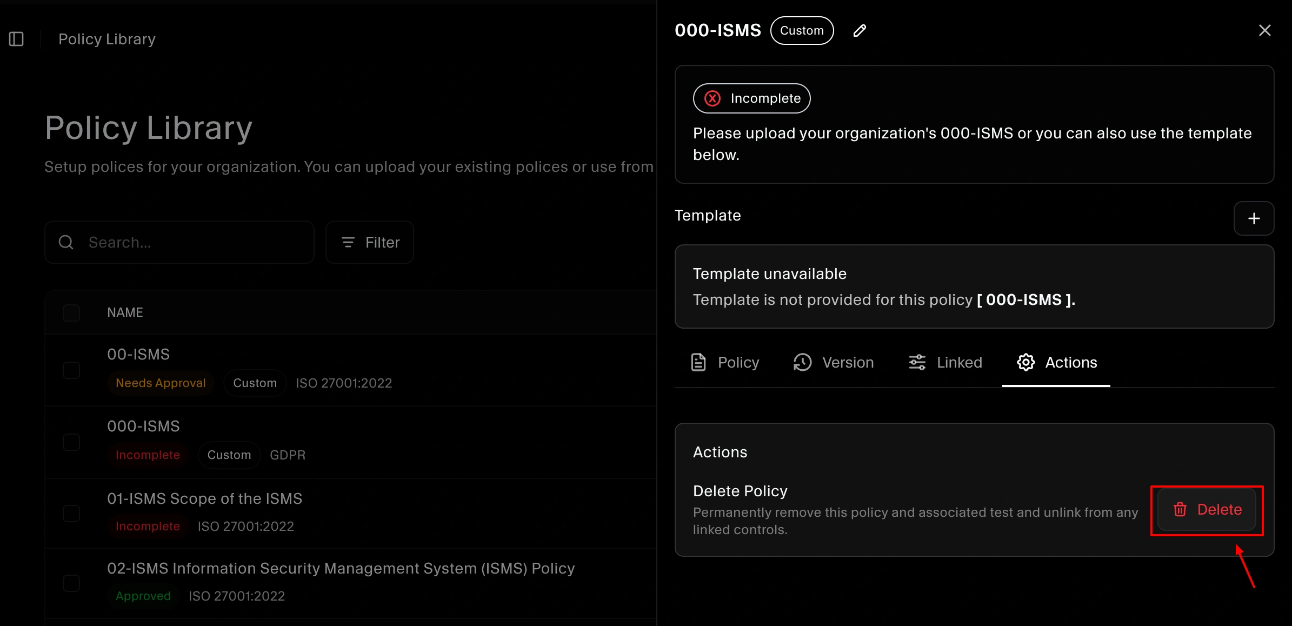Image resolution: width=1292 pixels, height=626 pixels.
Task: Select the 000-ISMS row checkbox
Action: click(71, 442)
